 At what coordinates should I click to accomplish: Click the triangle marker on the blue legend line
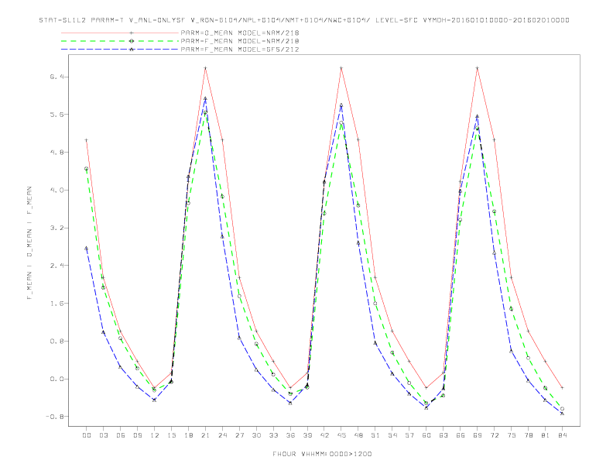click(x=132, y=50)
